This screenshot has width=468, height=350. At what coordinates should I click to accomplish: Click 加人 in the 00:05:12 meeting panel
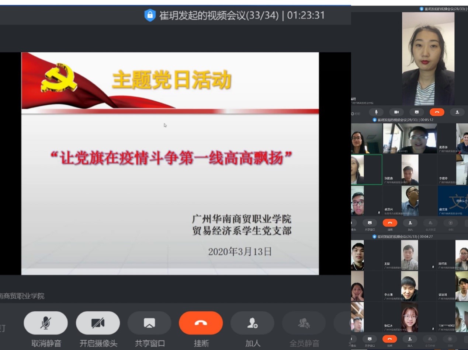410,223
